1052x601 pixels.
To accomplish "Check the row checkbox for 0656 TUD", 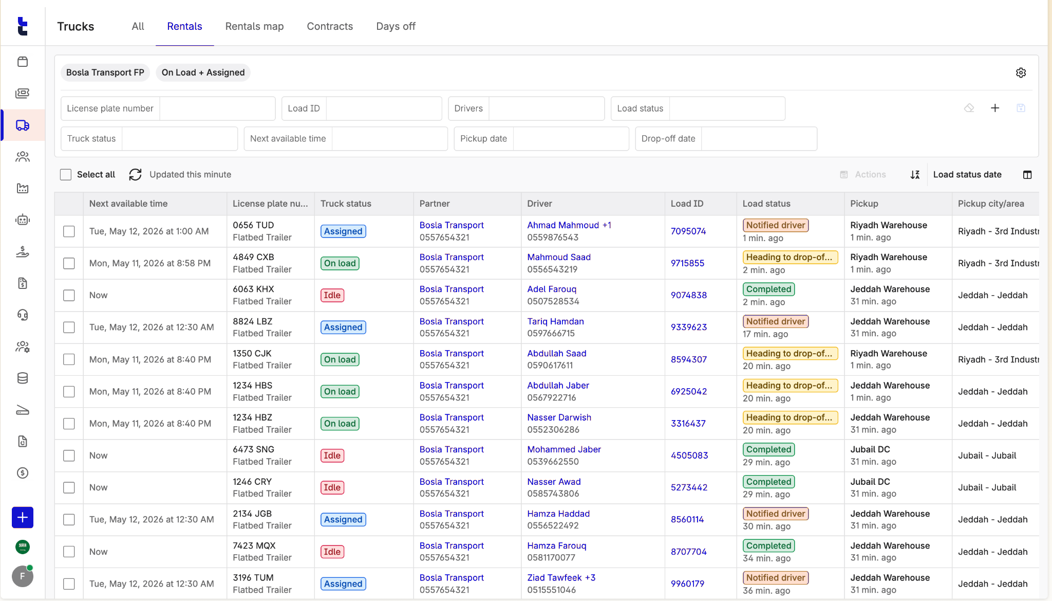I will [69, 231].
